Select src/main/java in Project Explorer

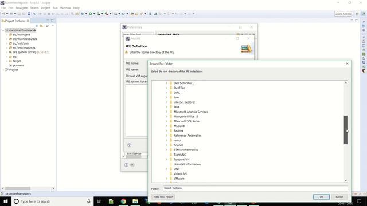point(21,34)
